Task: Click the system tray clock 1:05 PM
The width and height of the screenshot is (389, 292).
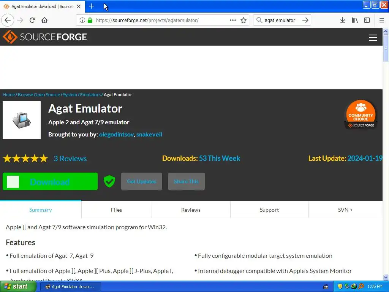Action: (x=375, y=287)
